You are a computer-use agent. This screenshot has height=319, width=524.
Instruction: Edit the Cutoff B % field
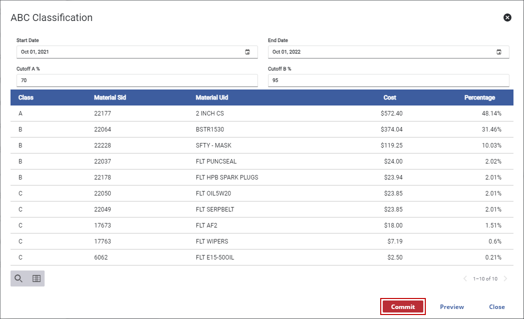(x=388, y=80)
